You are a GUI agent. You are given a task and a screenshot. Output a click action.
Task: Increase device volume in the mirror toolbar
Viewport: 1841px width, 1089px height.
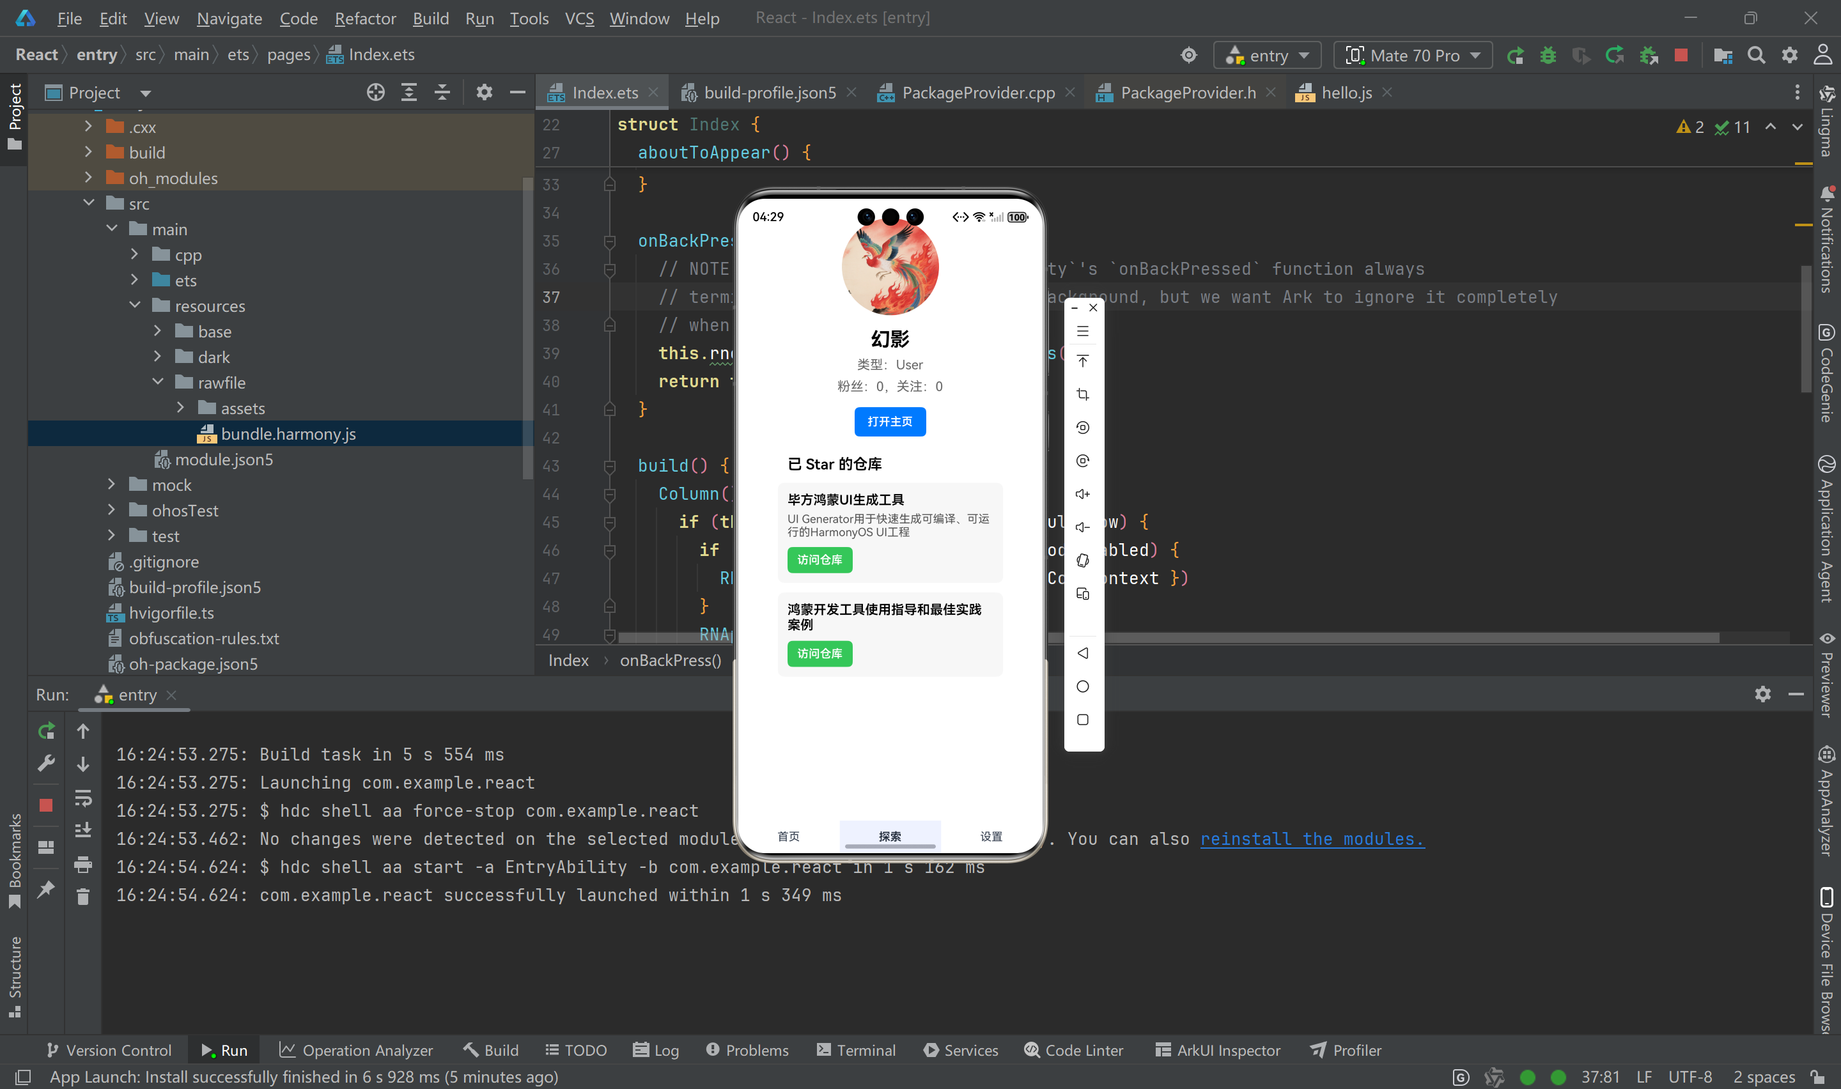tap(1082, 493)
